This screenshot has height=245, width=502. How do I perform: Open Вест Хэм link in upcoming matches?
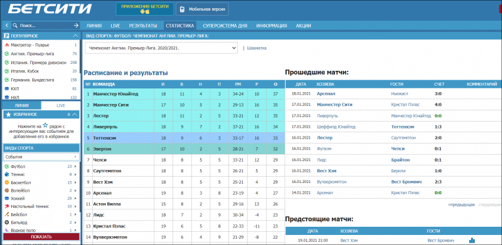(349, 240)
